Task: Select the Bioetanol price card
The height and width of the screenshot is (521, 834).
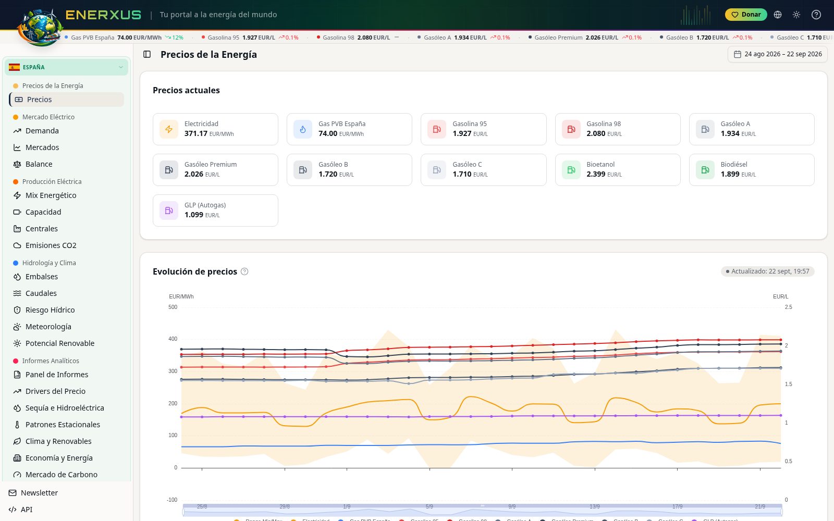Action: coord(618,170)
